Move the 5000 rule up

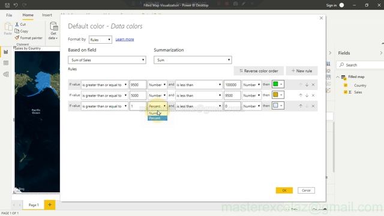[x=301, y=95]
